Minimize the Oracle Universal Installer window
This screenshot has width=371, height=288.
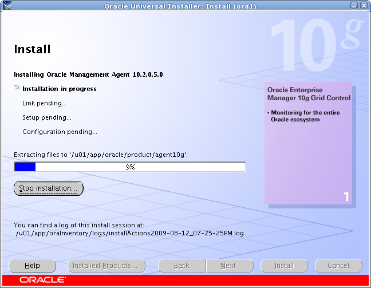point(354,6)
